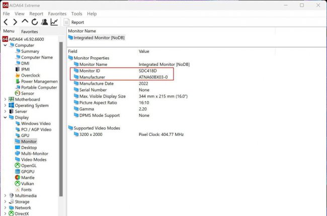
Task: Open the Desktop tree item
Action: pos(26,148)
